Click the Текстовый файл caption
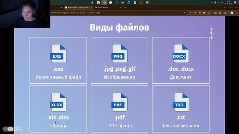 [181, 126]
